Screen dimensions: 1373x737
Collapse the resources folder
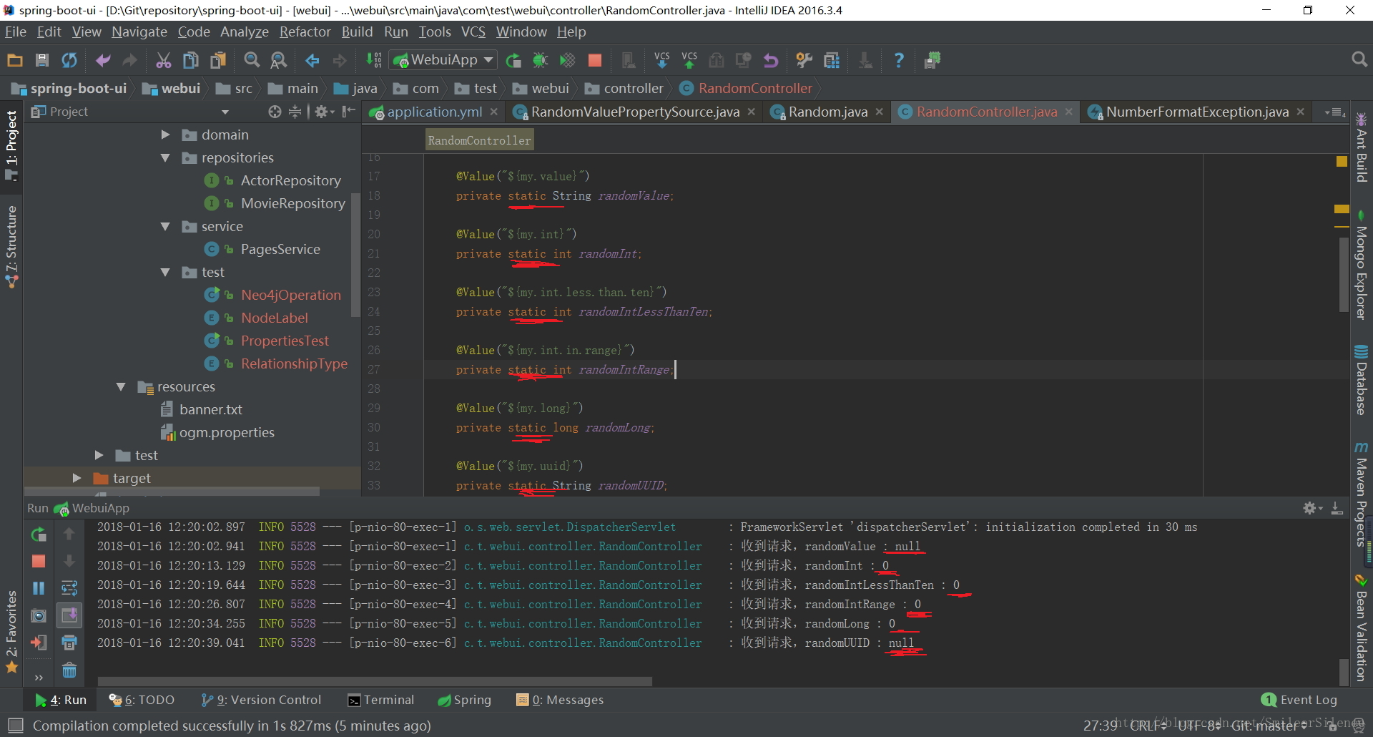tap(121, 386)
